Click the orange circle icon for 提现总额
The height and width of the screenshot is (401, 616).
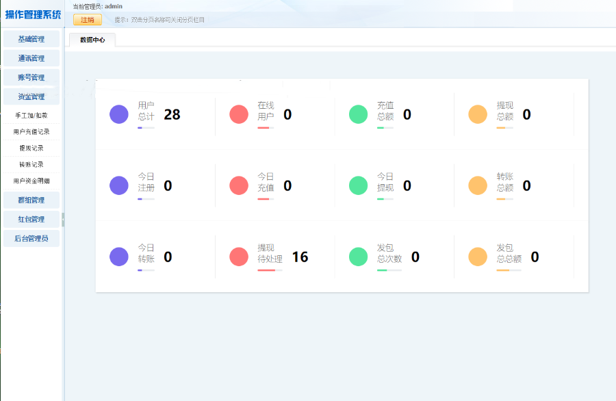tap(478, 114)
